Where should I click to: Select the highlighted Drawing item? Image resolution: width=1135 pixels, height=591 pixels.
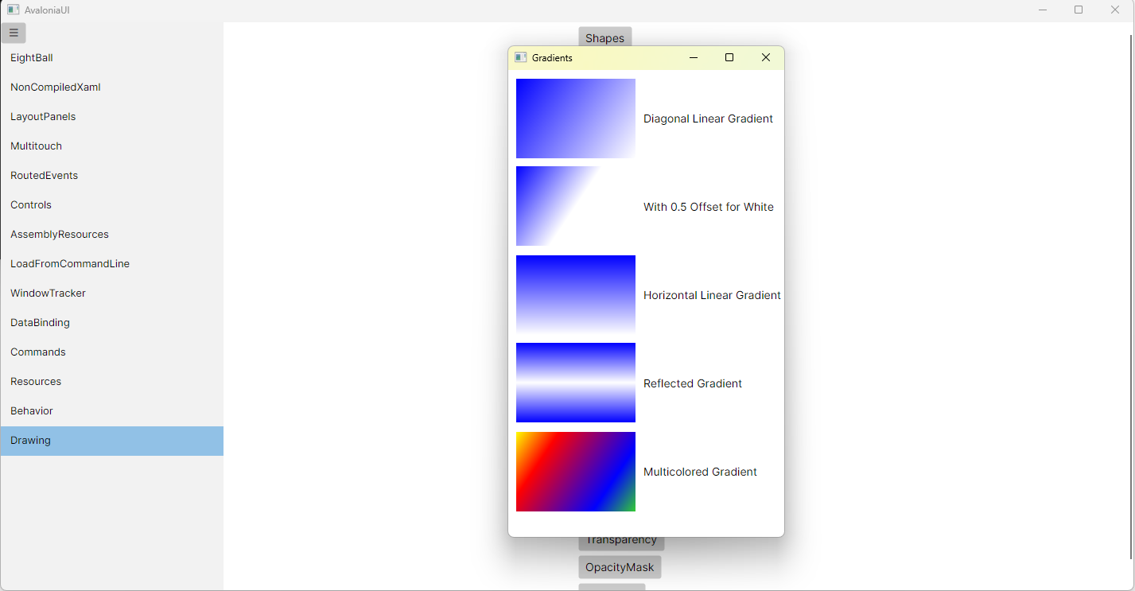112,441
